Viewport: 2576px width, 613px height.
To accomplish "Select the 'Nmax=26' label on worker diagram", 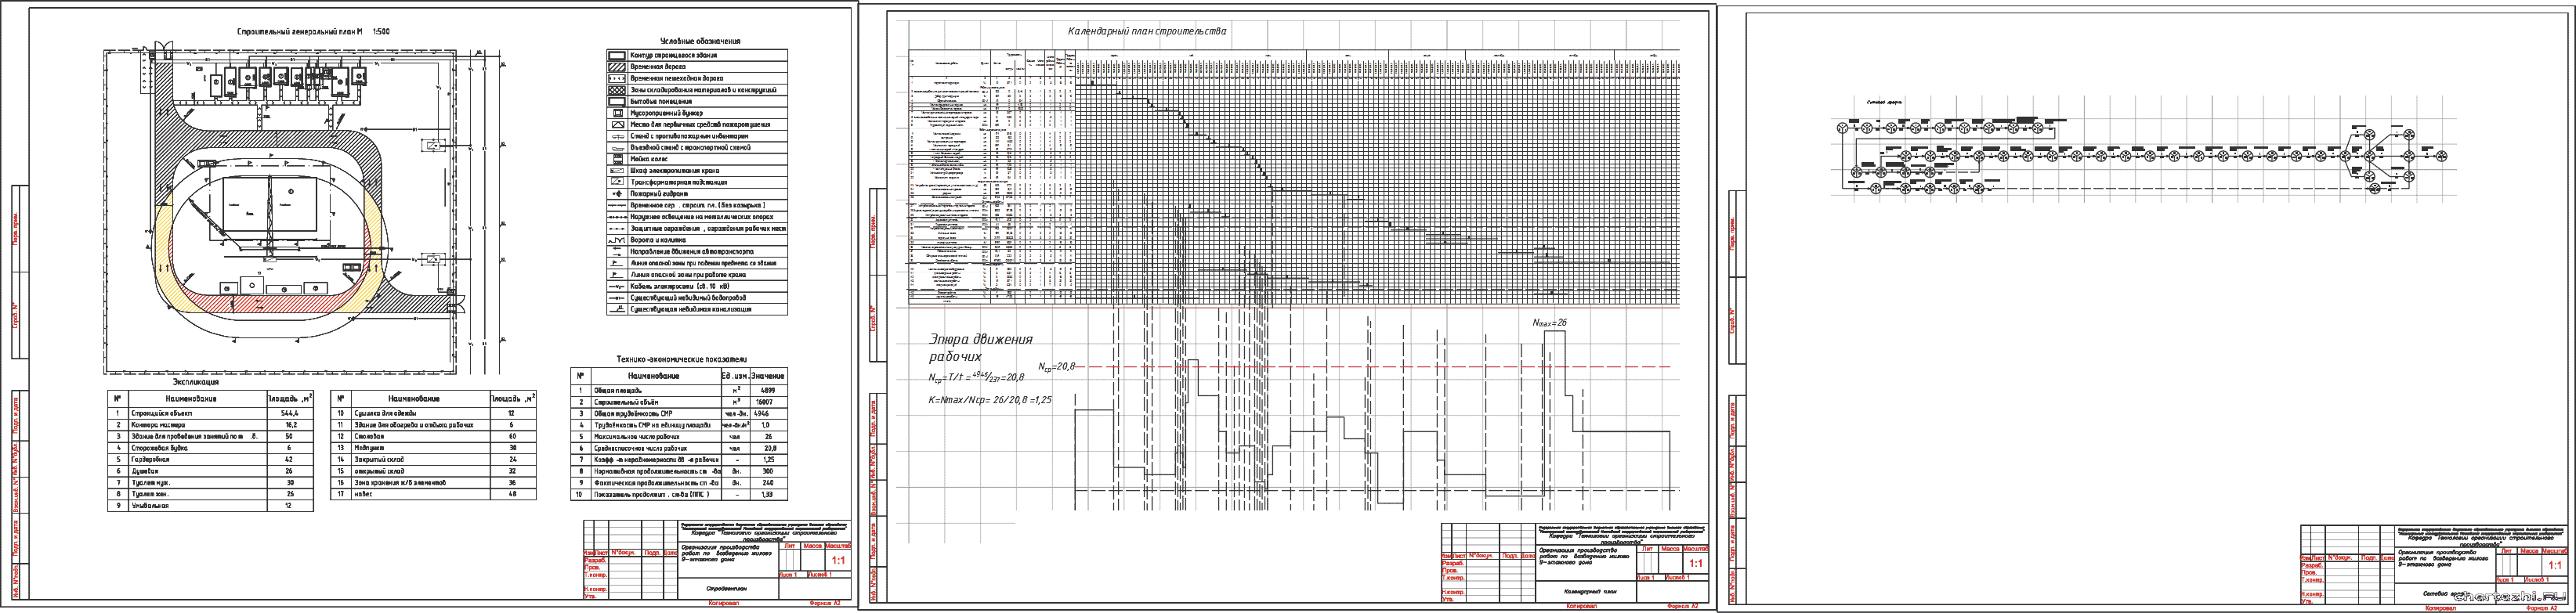I will 1549,323.
